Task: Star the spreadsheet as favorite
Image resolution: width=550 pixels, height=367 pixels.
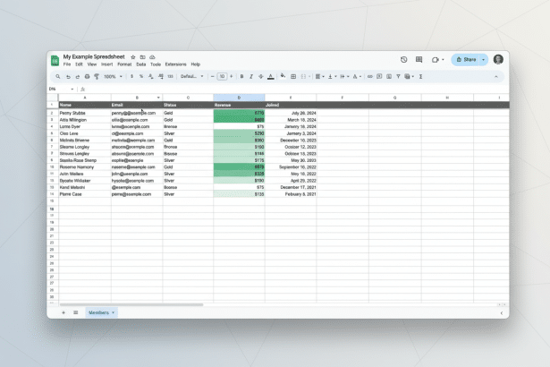Action: tap(133, 56)
